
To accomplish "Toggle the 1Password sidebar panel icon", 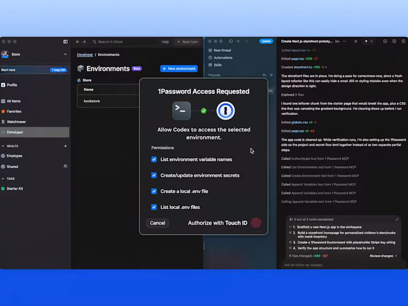I will [x=65, y=42].
